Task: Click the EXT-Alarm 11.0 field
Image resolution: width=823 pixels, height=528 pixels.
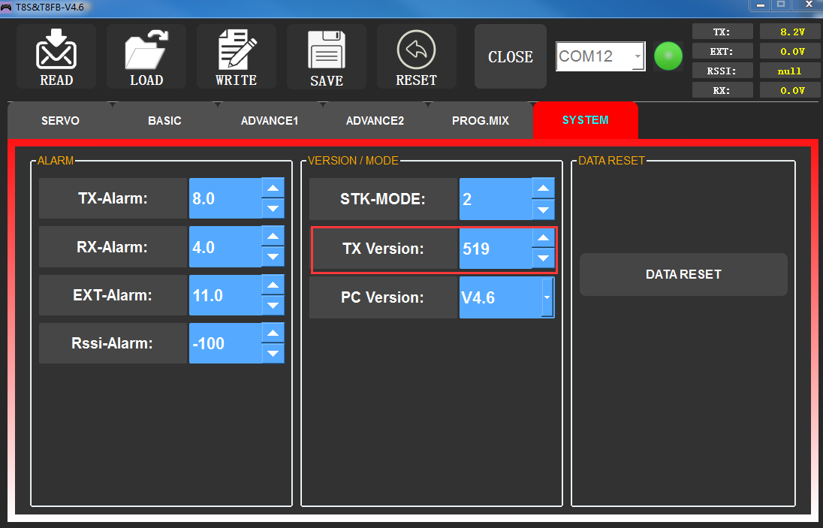Action: point(225,295)
